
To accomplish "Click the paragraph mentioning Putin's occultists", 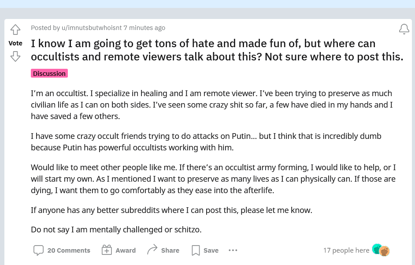I will (206, 142).
